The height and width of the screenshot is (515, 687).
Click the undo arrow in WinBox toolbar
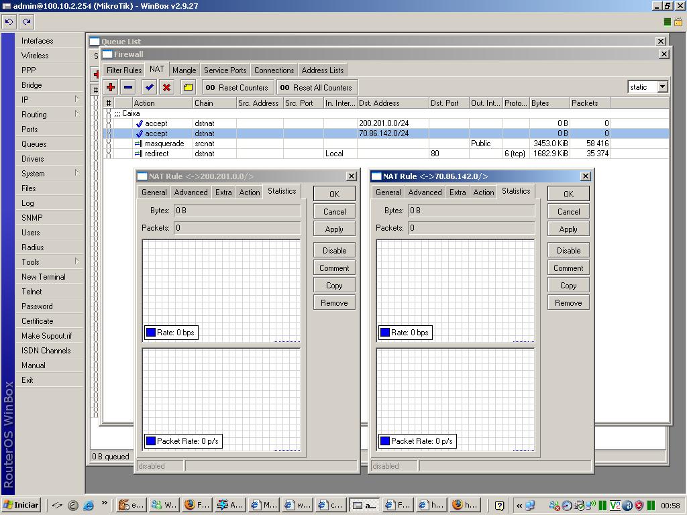[x=9, y=21]
